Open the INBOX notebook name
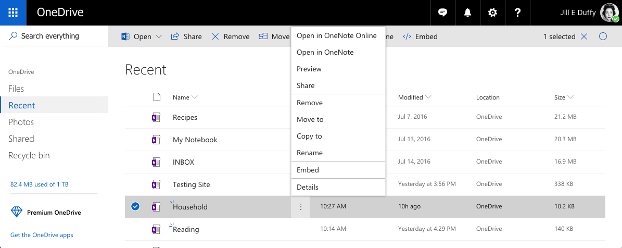 coord(183,162)
